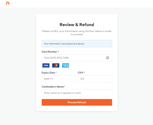Click the Card Number label

(x=50, y=52)
